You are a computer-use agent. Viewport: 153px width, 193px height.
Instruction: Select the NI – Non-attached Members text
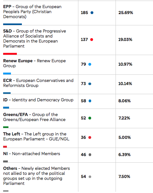[32, 154]
